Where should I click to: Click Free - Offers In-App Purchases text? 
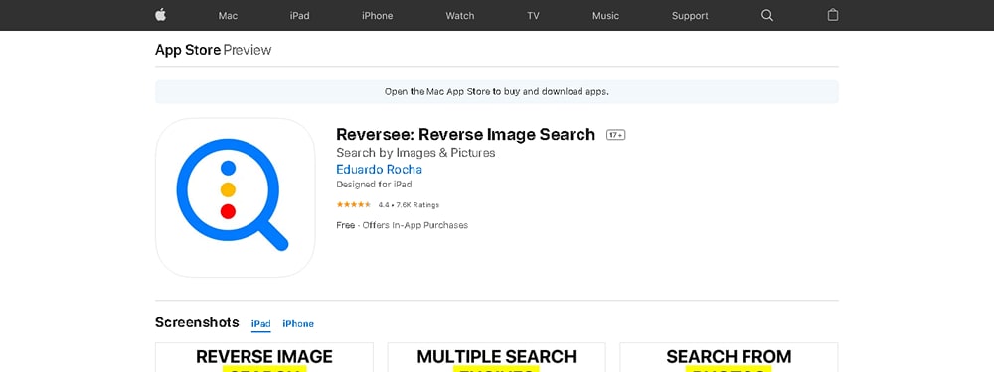pyautogui.click(x=402, y=225)
